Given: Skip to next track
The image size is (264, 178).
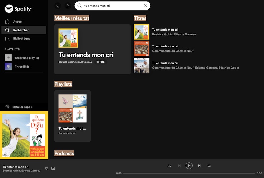Looking at the screenshot, I should click(199, 166).
